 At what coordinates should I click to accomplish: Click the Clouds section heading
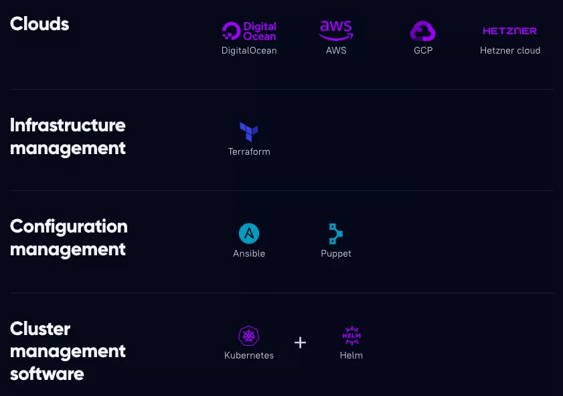pos(39,24)
